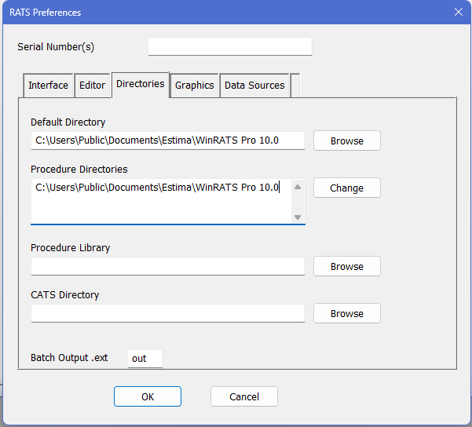Viewport: 472px width, 427px height.
Task: Click the Serial Number(s) input field
Action: 229,47
